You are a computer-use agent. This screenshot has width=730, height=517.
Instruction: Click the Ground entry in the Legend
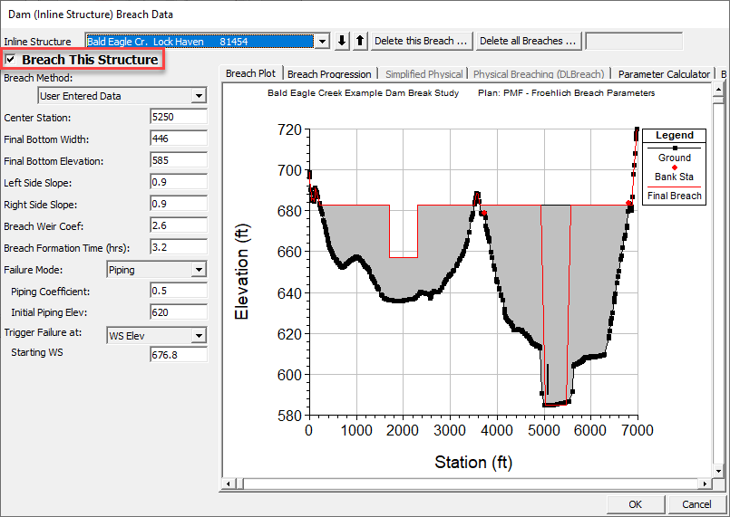click(x=674, y=158)
